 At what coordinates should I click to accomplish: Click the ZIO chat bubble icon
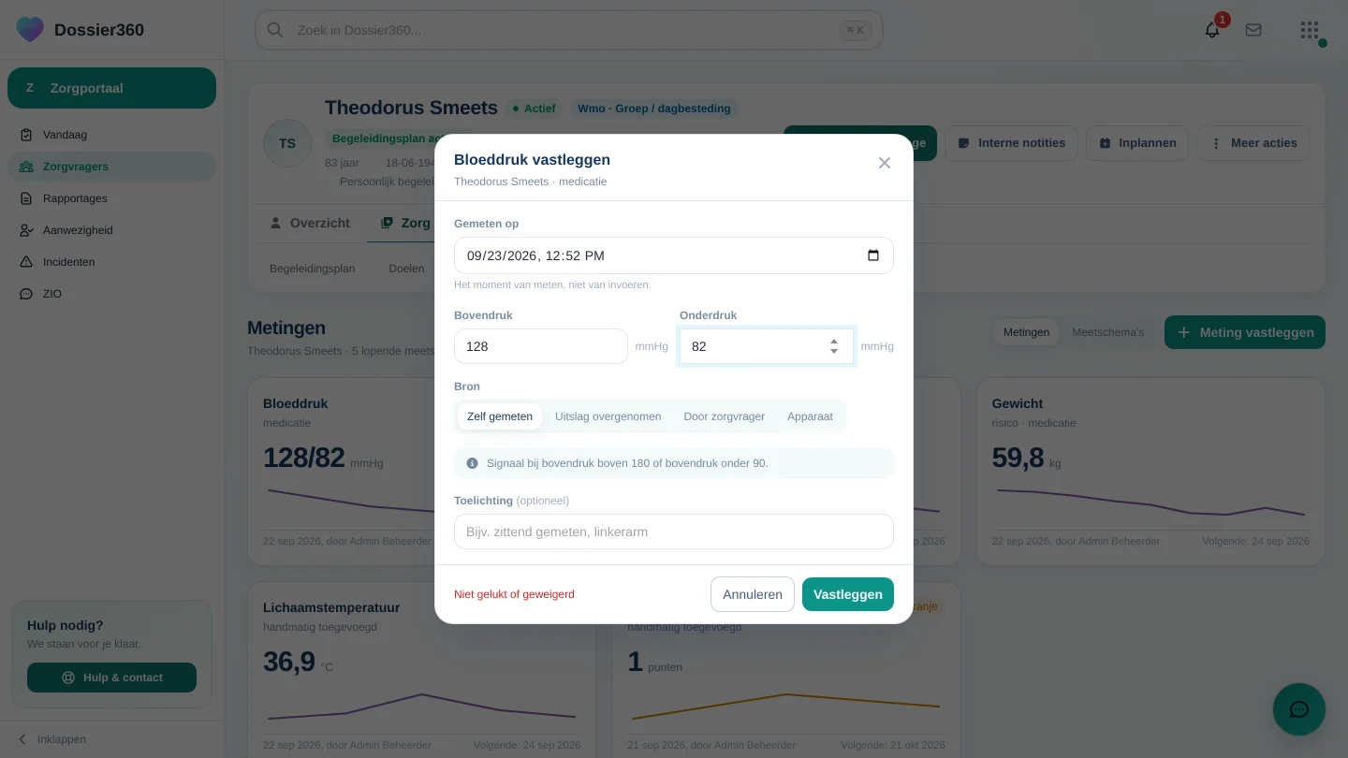click(x=26, y=294)
